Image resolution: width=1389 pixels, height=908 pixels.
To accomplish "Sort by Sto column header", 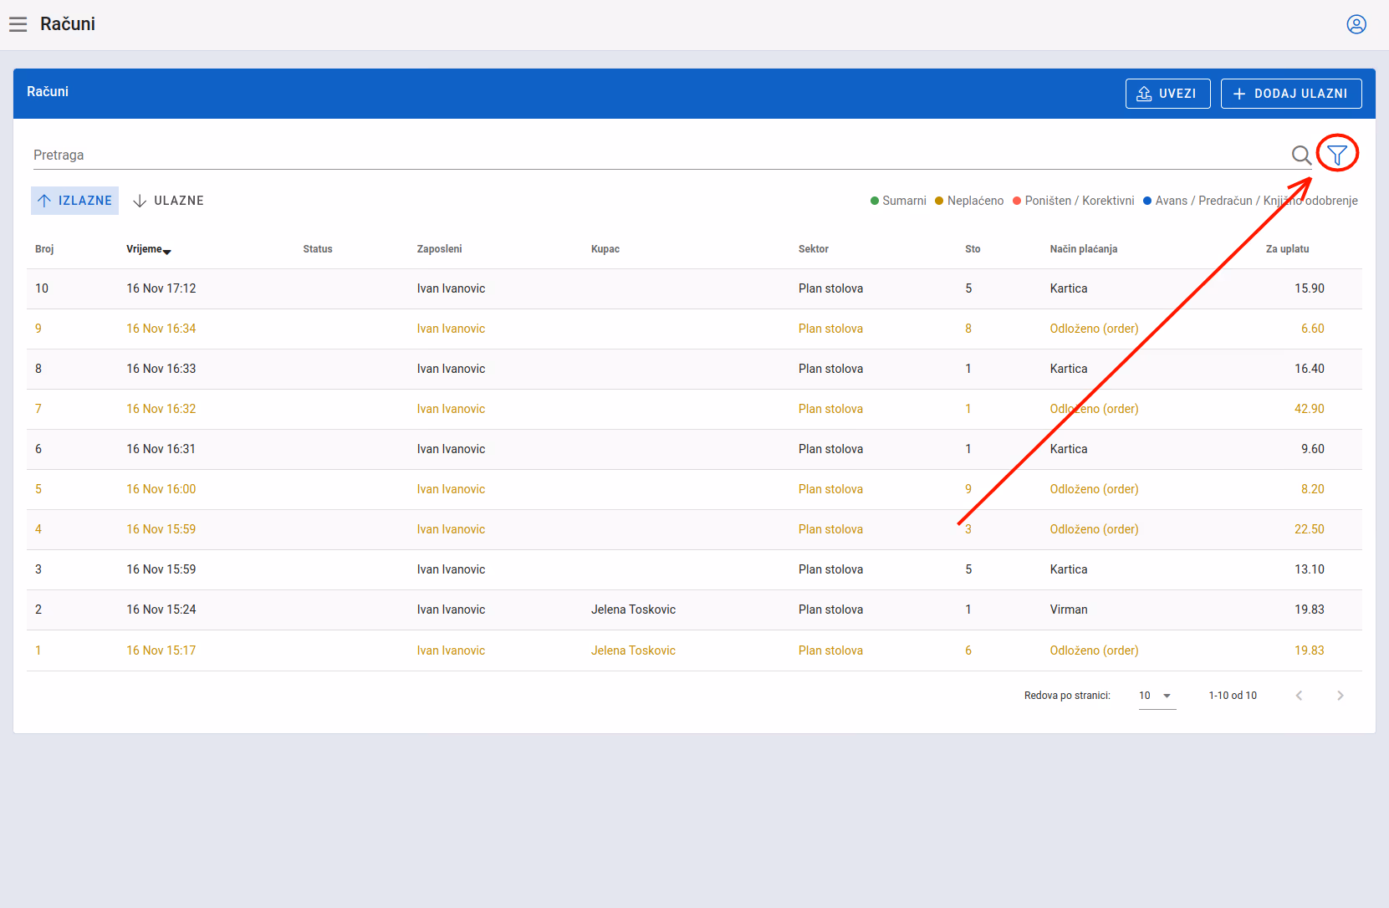I will tap(973, 249).
